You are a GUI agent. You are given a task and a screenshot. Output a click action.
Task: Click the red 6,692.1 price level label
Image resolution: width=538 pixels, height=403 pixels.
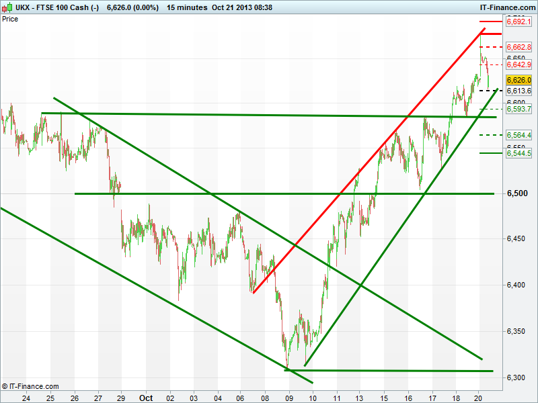pyautogui.click(x=518, y=22)
